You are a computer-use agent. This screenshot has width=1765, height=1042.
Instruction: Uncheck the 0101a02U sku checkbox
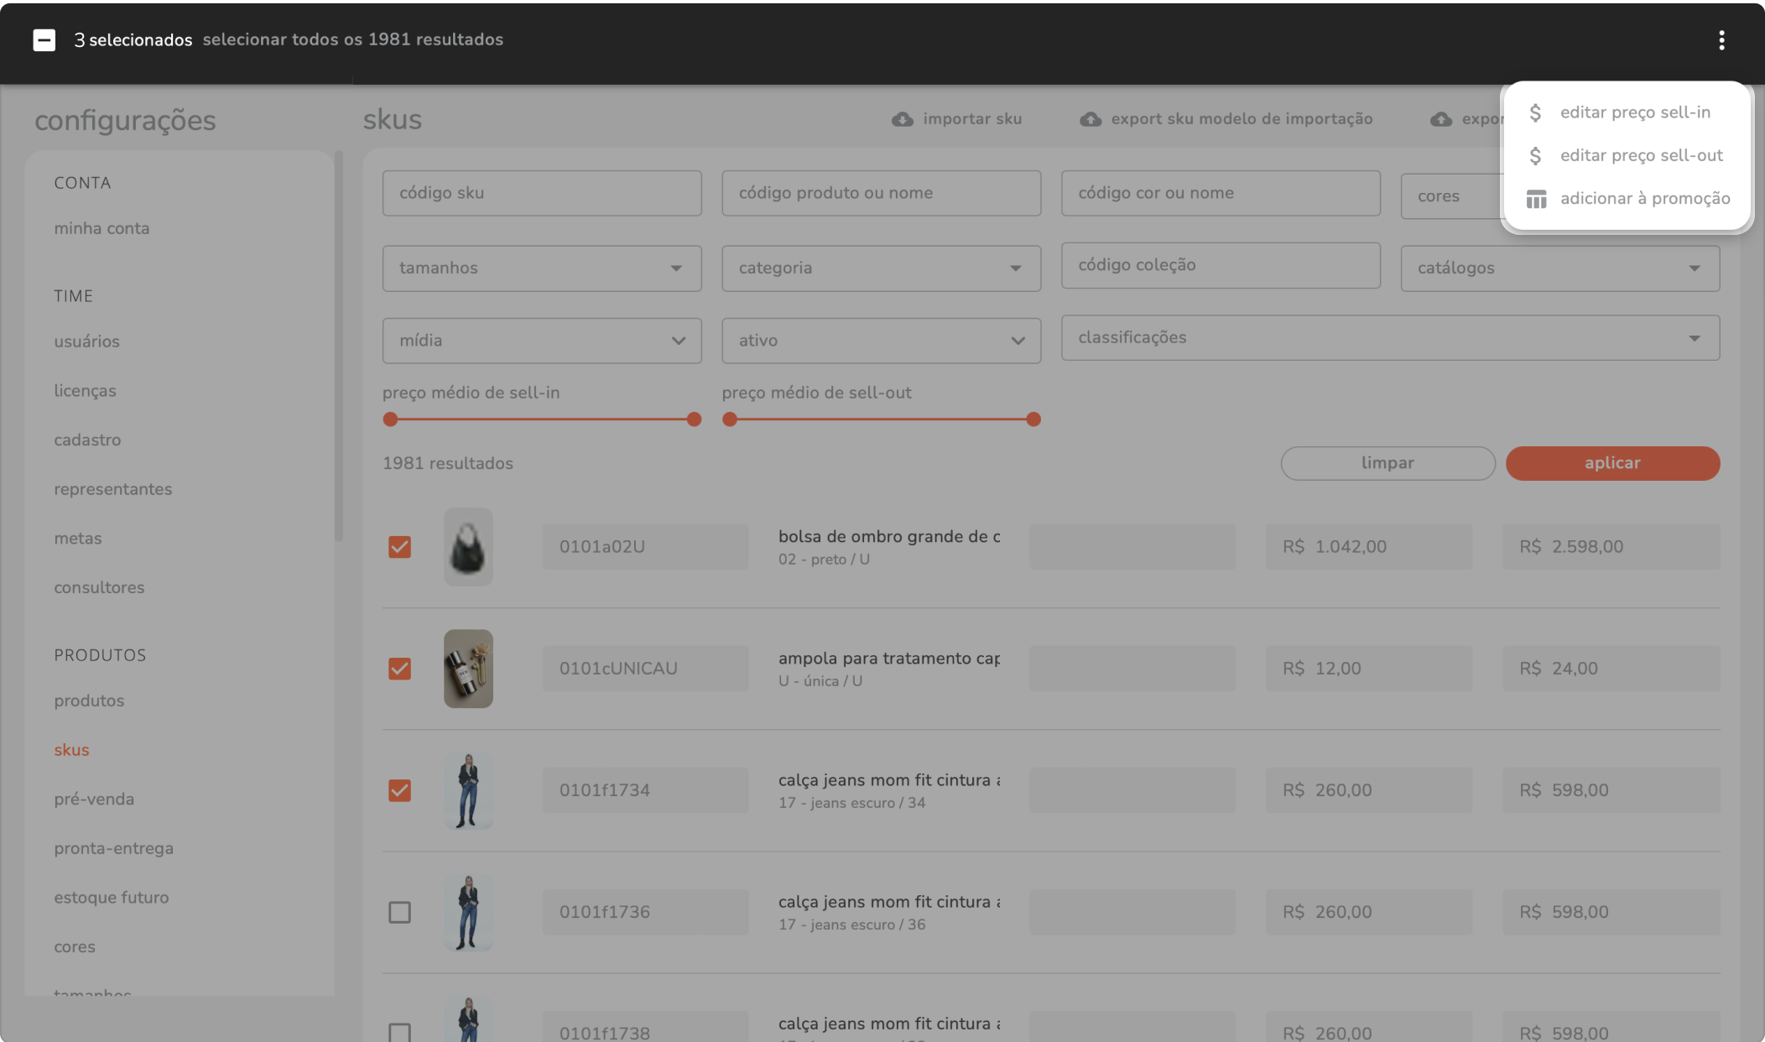400,547
